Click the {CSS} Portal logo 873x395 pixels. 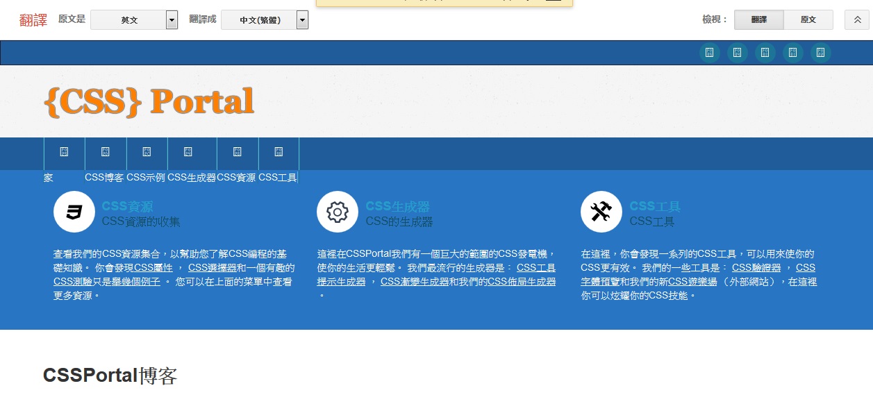(x=149, y=101)
